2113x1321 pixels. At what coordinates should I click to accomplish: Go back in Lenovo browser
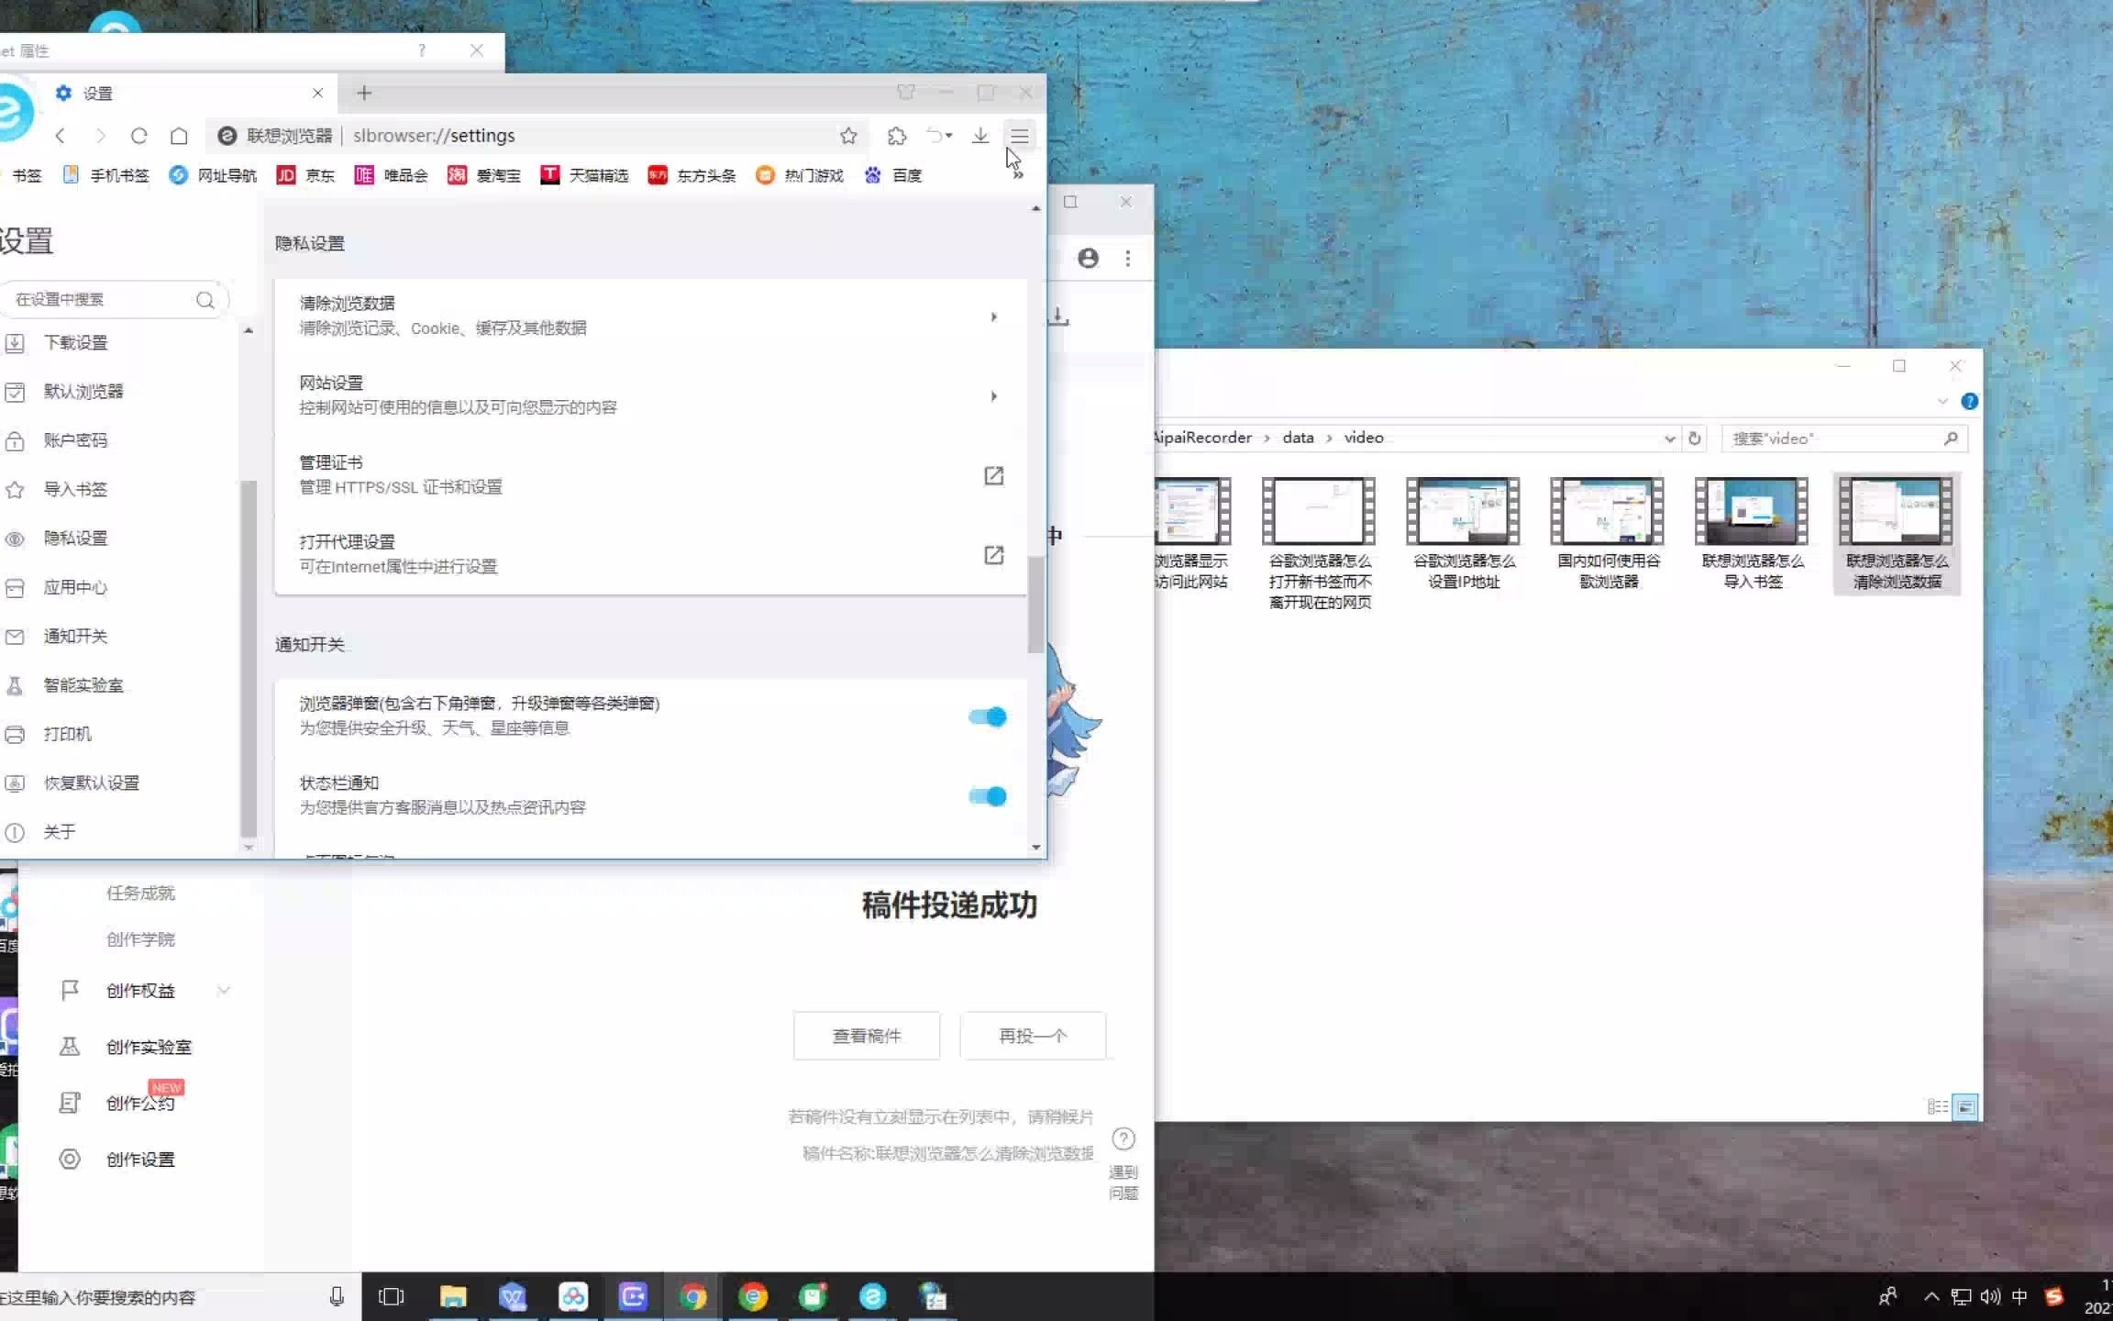pyautogui.click(x=61, y=136)
